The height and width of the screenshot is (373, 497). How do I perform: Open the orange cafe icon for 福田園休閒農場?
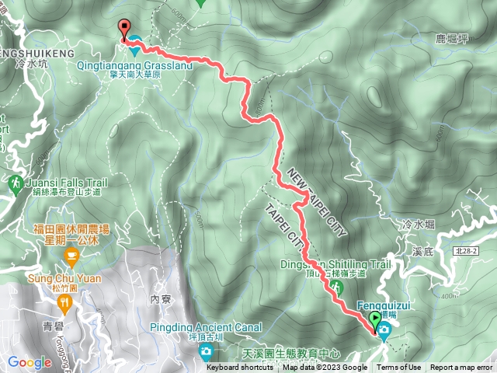71,257
